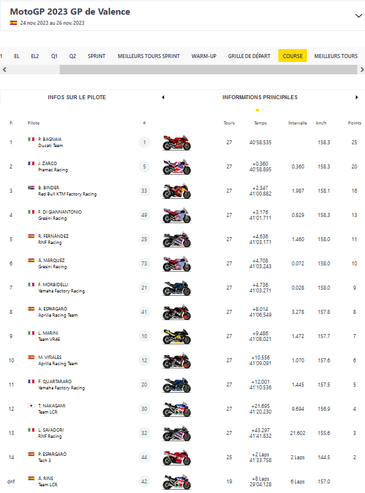365x493 pixels.
Task: Click J. Zarco's Pramac bike image
Action: point(176,167)
